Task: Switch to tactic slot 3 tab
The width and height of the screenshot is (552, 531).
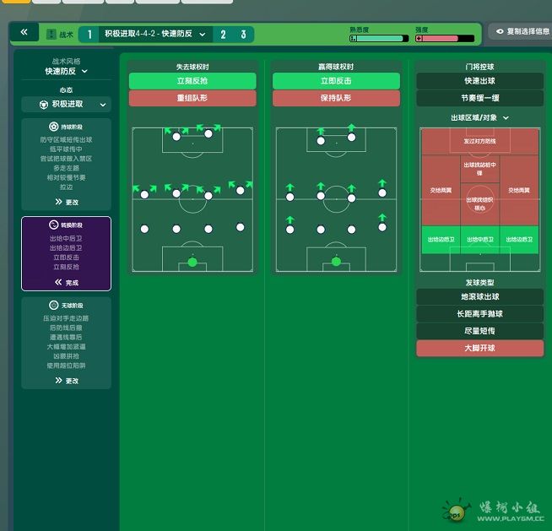Action: (x=243, y=35)
